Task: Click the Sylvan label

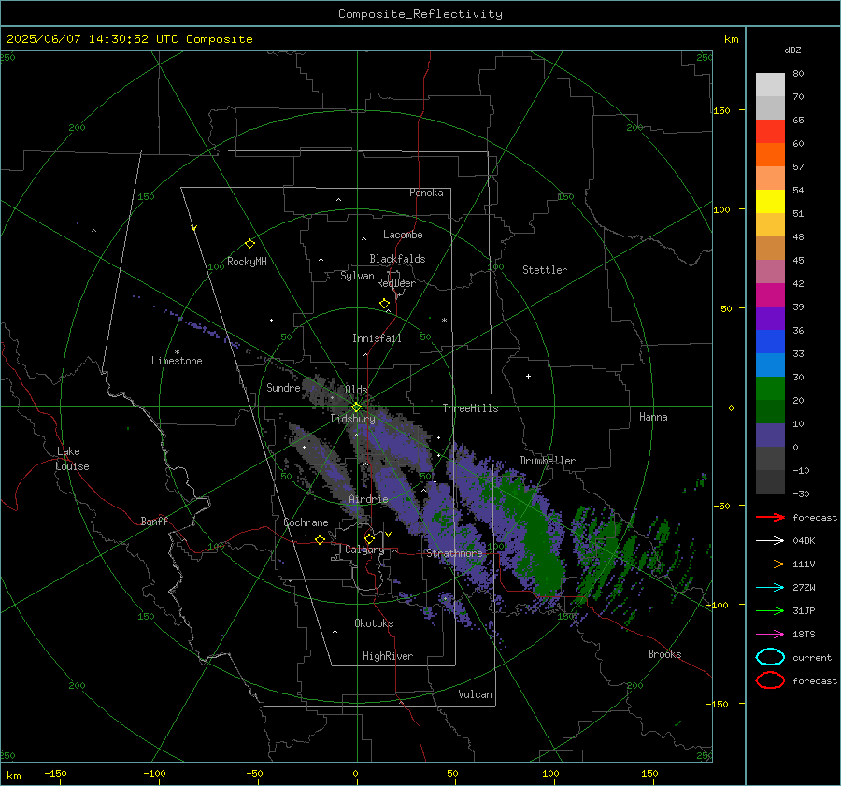Action: point(357,276)
